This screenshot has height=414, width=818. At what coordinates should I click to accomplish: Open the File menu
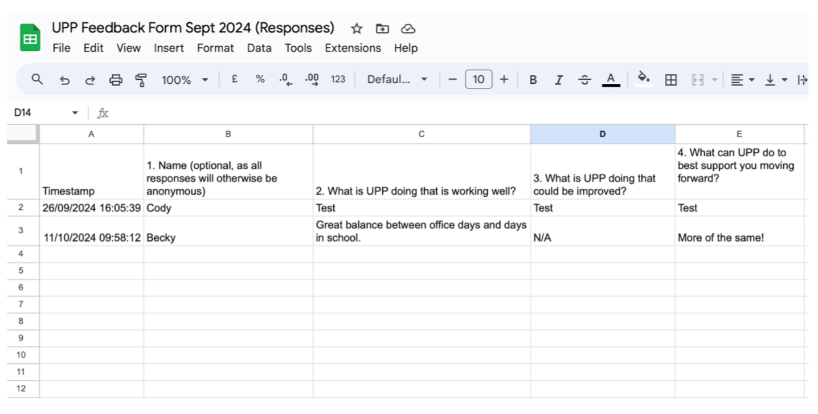(62, 48)
